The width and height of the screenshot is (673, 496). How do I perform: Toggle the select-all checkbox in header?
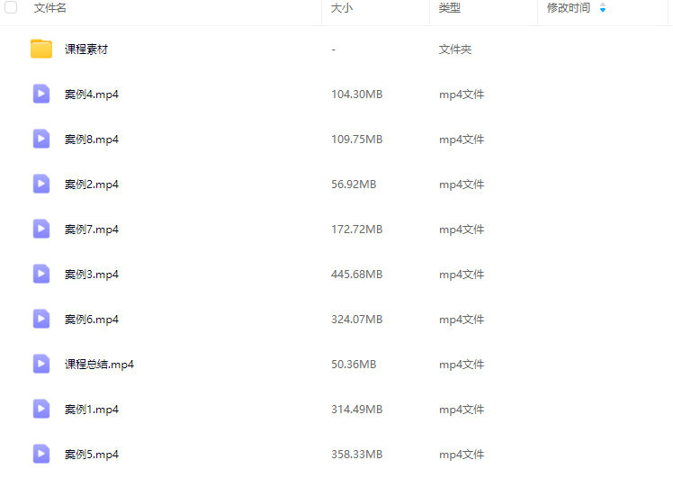click(11, 8)
